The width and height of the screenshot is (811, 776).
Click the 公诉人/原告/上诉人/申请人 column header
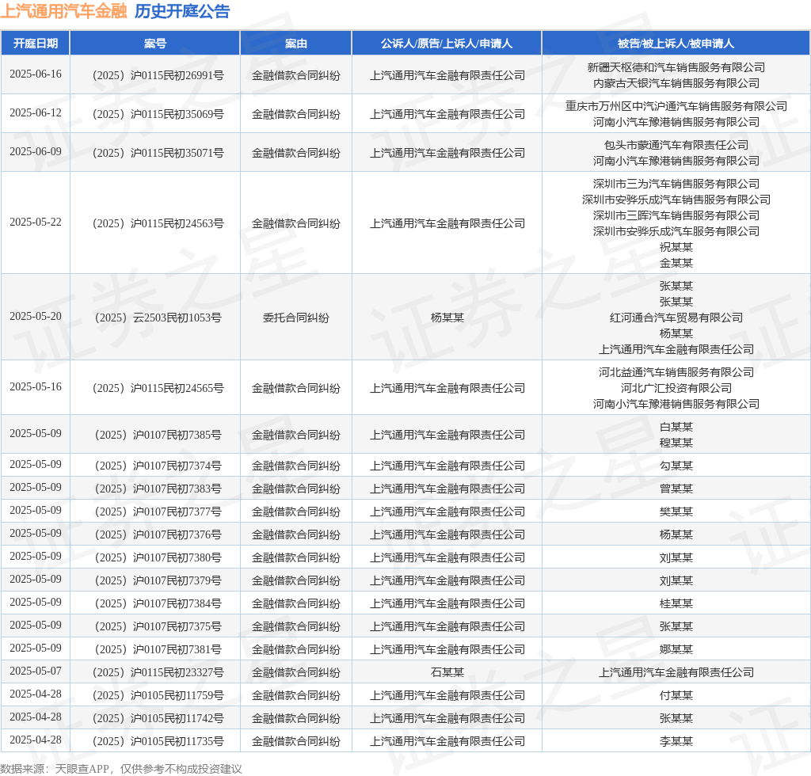[447, 44]
